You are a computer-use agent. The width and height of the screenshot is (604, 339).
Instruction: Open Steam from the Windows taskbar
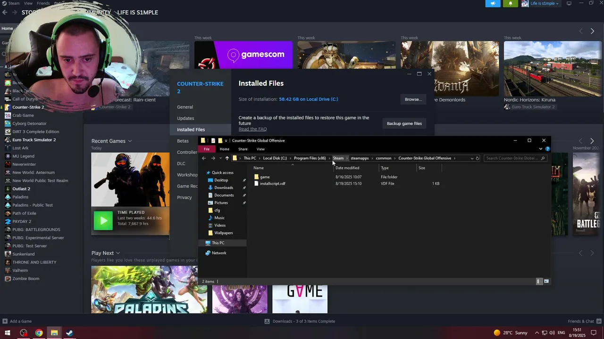pos(69,333)
